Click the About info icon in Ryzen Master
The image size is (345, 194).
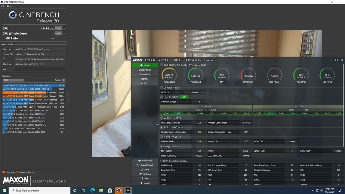click(x=142, y=183)
